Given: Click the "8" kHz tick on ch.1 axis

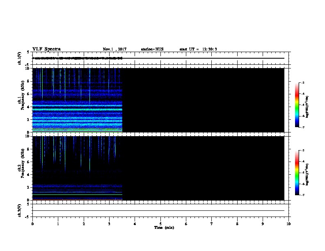Looking at the screenshot, I should pyautogui.click(x=29, y=81).
